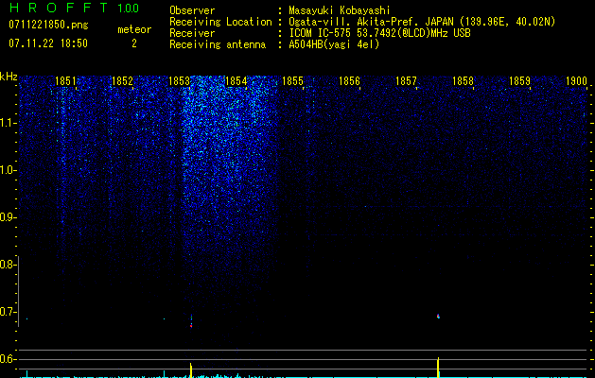Screen dimensions: 595x378
Task: Click the tall yellow spike after 1857
Action: 438,368
